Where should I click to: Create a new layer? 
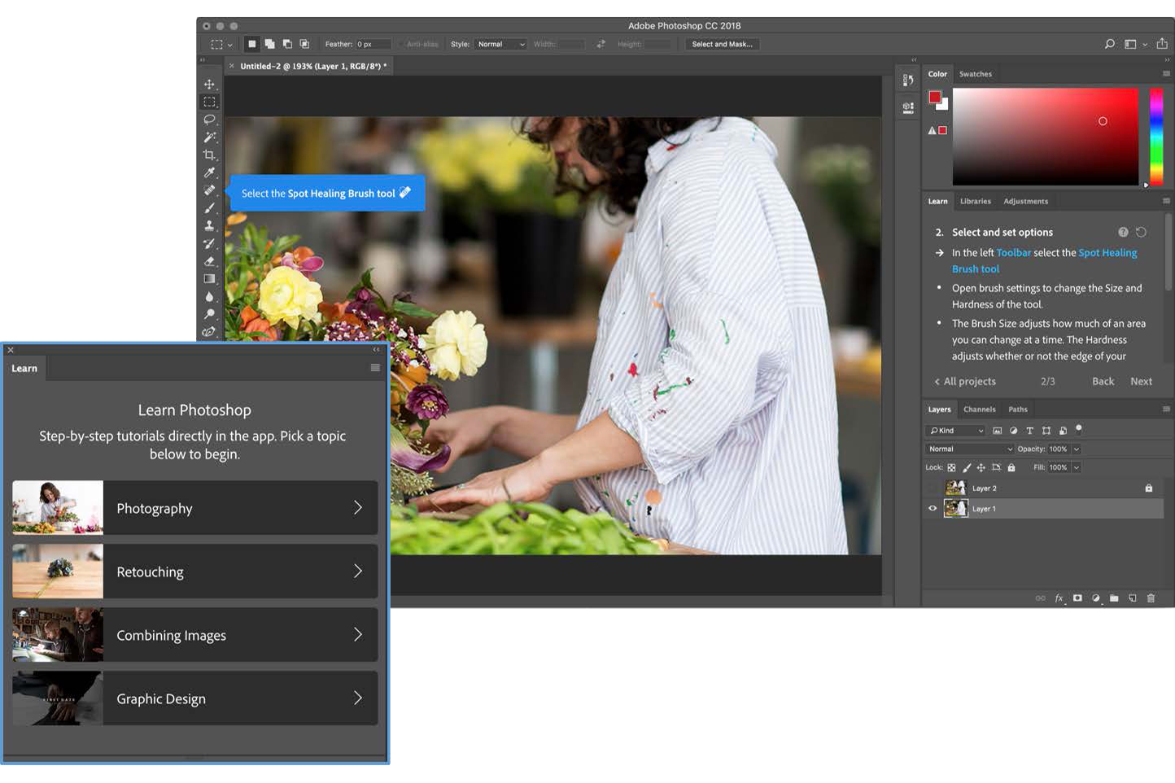coord(1133,598)
